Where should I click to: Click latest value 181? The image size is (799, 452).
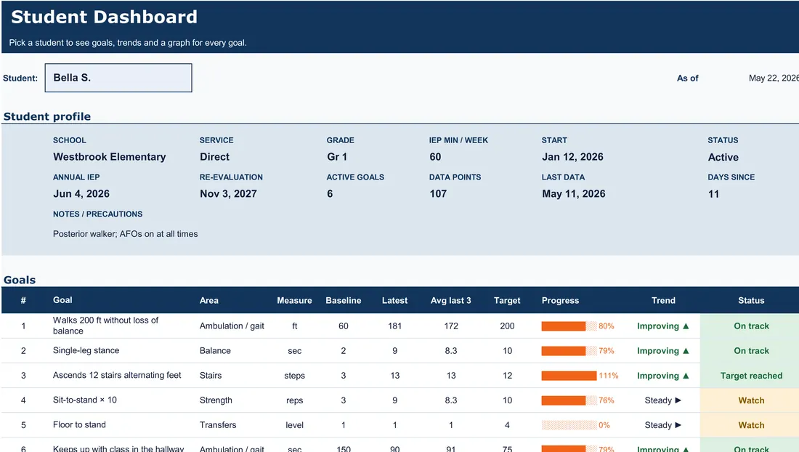pyautogui.click(x=395, y=326)
